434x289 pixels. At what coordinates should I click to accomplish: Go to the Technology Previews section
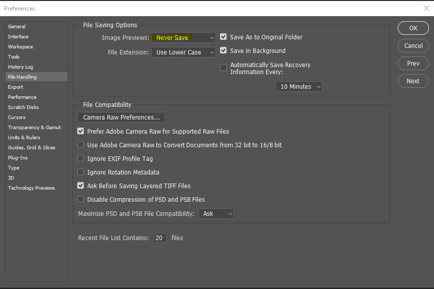coord(31,188)
